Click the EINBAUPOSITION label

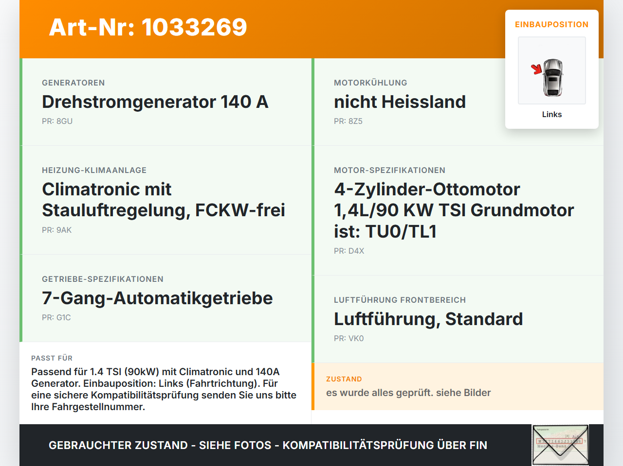[x=552, y=24]
